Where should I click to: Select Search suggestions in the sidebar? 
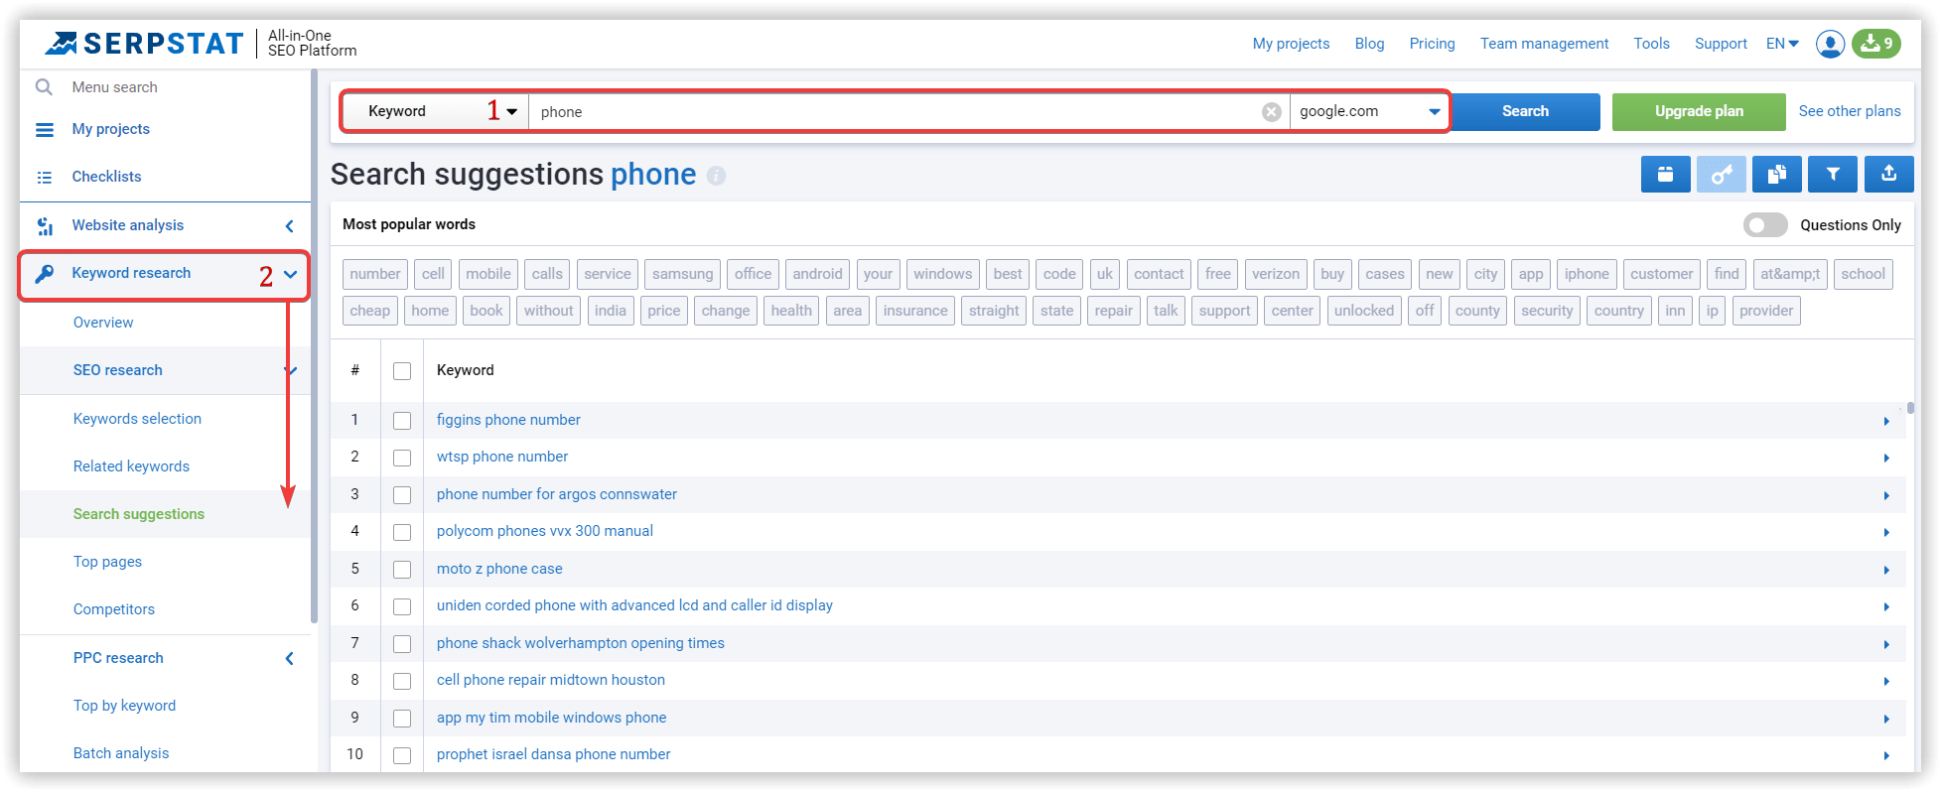coord(139,514)
